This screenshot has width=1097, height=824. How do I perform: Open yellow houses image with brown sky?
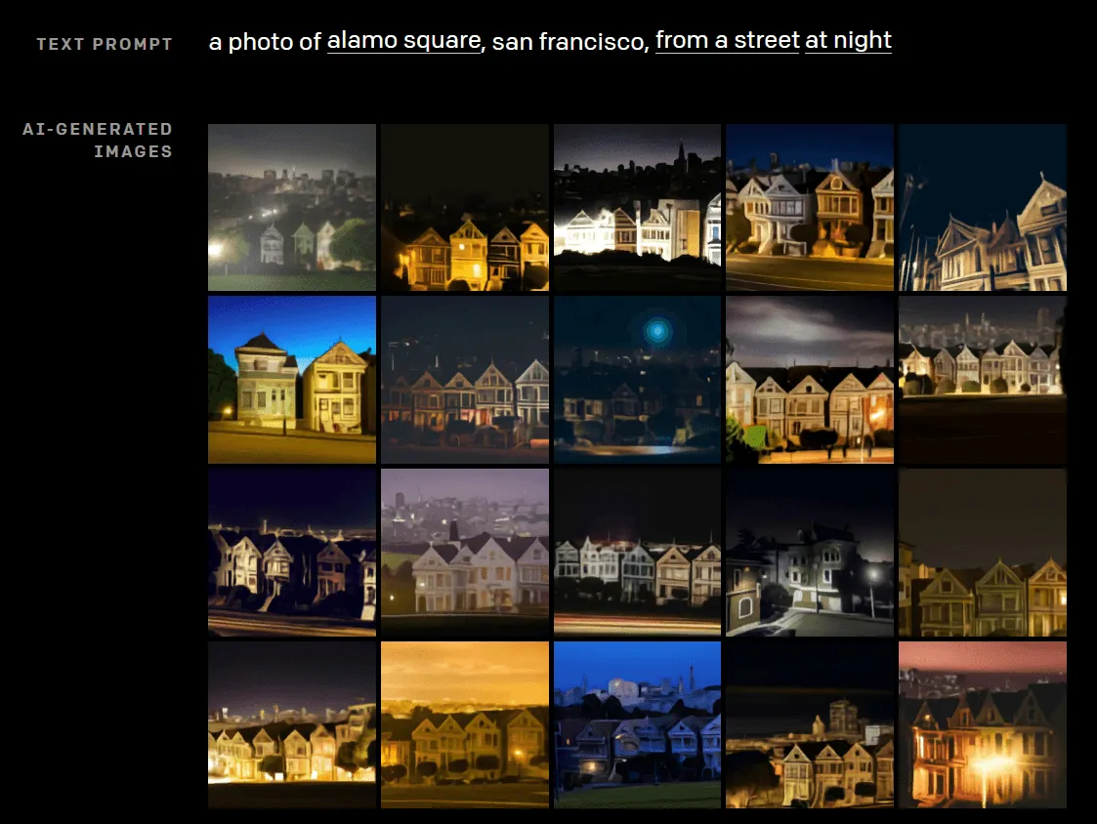[982, 553]
